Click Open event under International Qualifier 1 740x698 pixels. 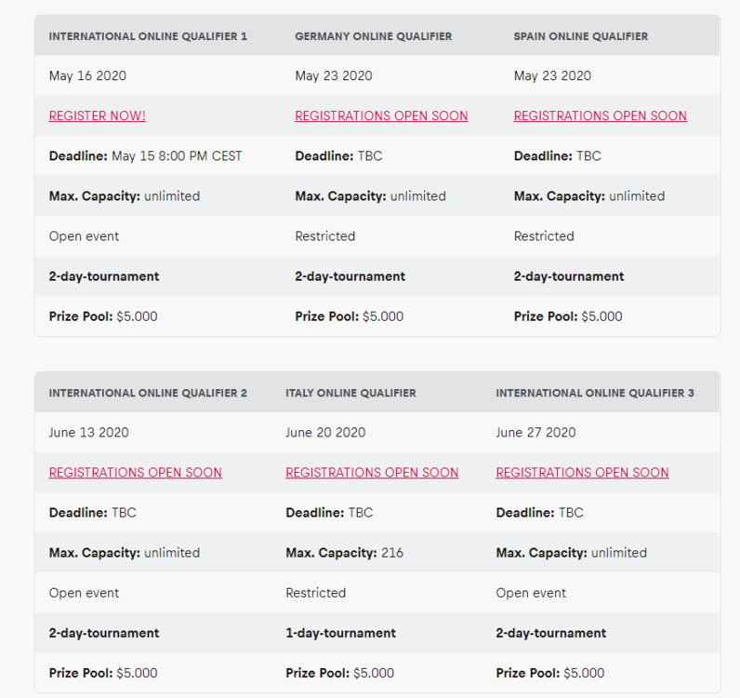(x=84, y=236)
